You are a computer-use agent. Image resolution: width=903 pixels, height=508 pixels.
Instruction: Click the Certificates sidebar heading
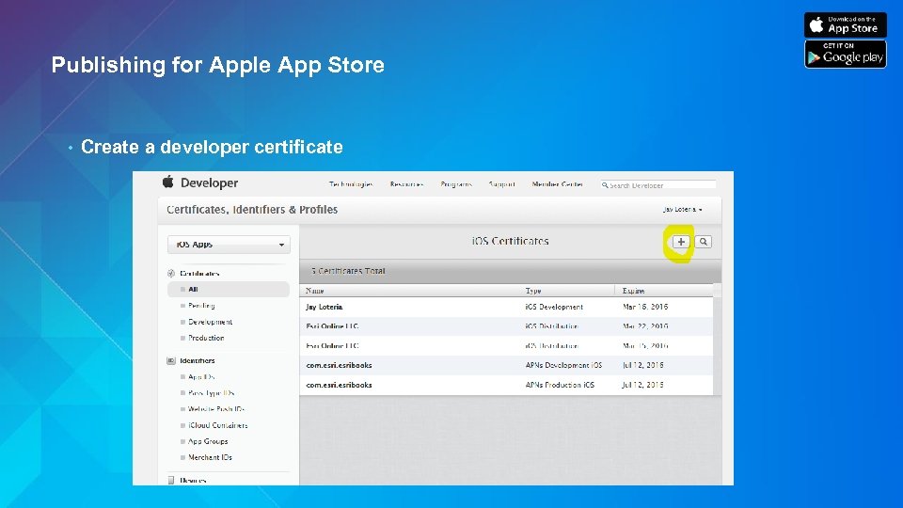tap(199, 274)
